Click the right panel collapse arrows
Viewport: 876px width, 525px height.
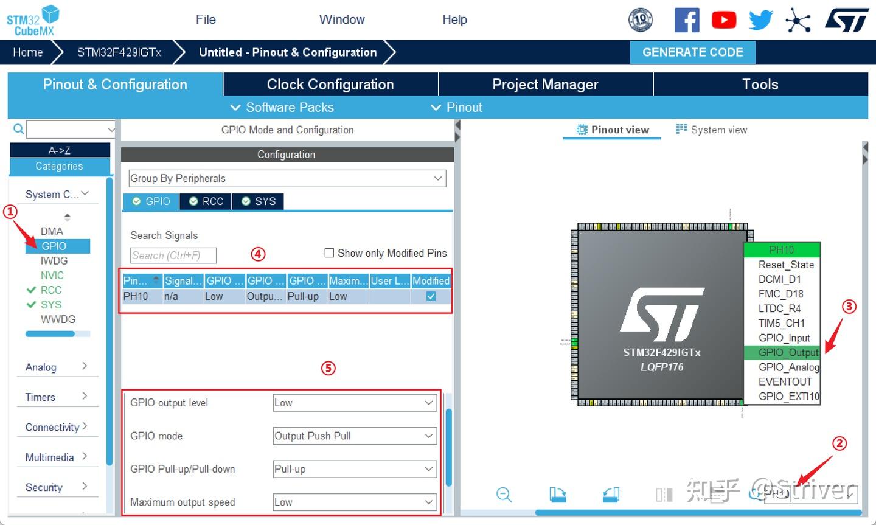tap(865, 153)
